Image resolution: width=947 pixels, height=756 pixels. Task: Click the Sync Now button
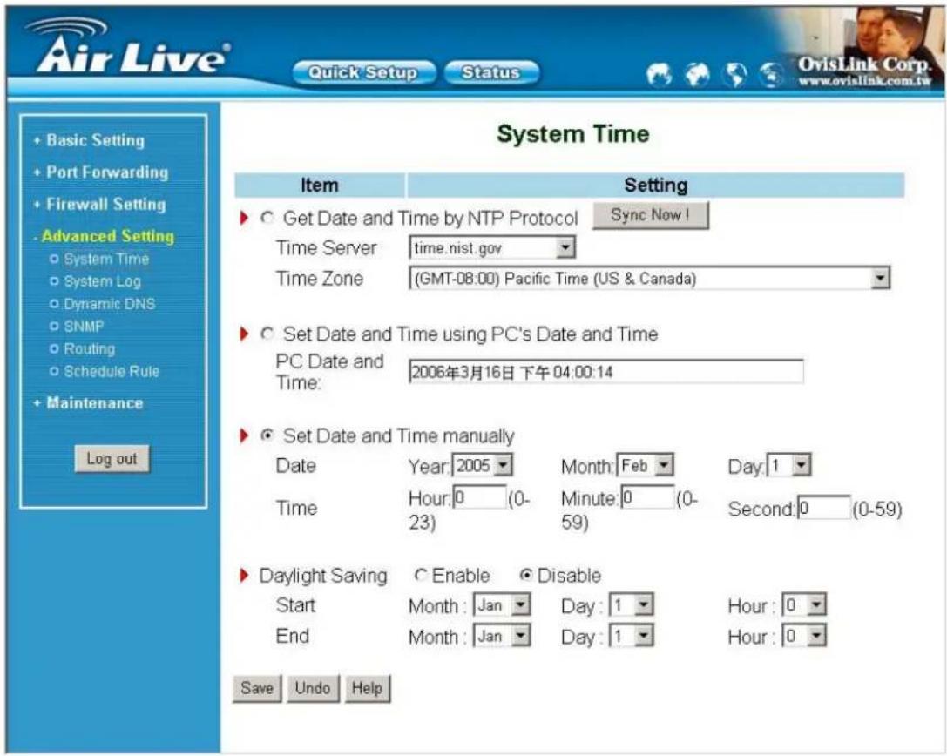pos(651,216)
